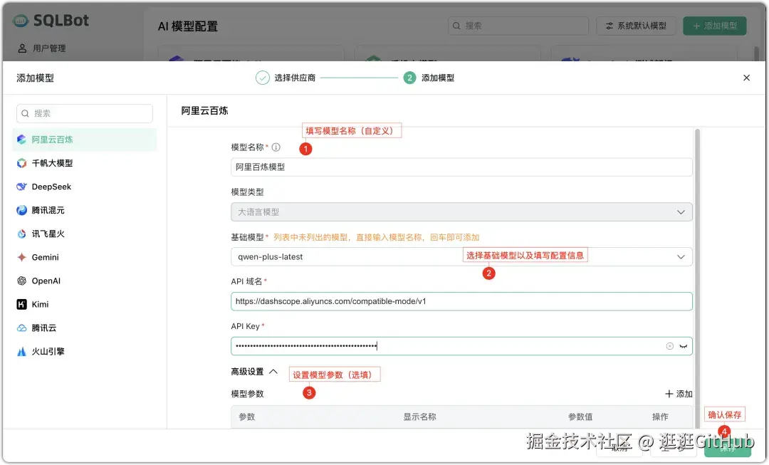
Task: Click the supplier search field
Action: pyautogui.click(x=84, y=113)
